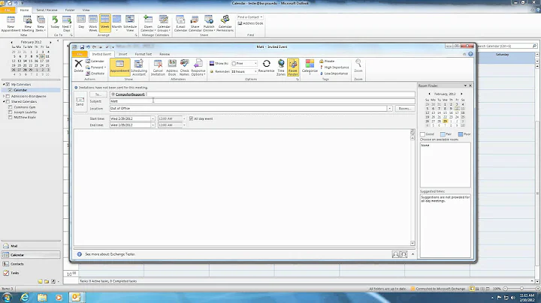Uncheck the Calendar checkbox in sidebar

[11, 90]
